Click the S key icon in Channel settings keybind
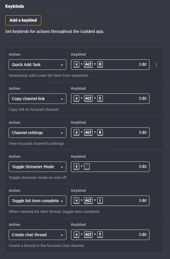Screen dimensions: 170x259 (100, 132)
